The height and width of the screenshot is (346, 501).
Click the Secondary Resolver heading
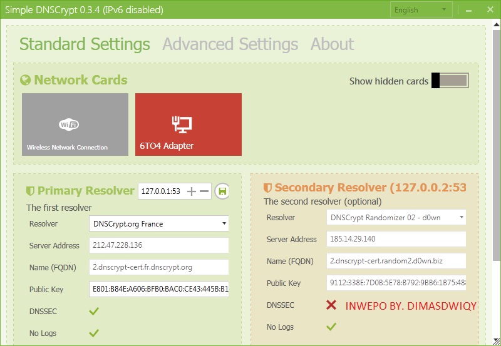click(370, 187)
